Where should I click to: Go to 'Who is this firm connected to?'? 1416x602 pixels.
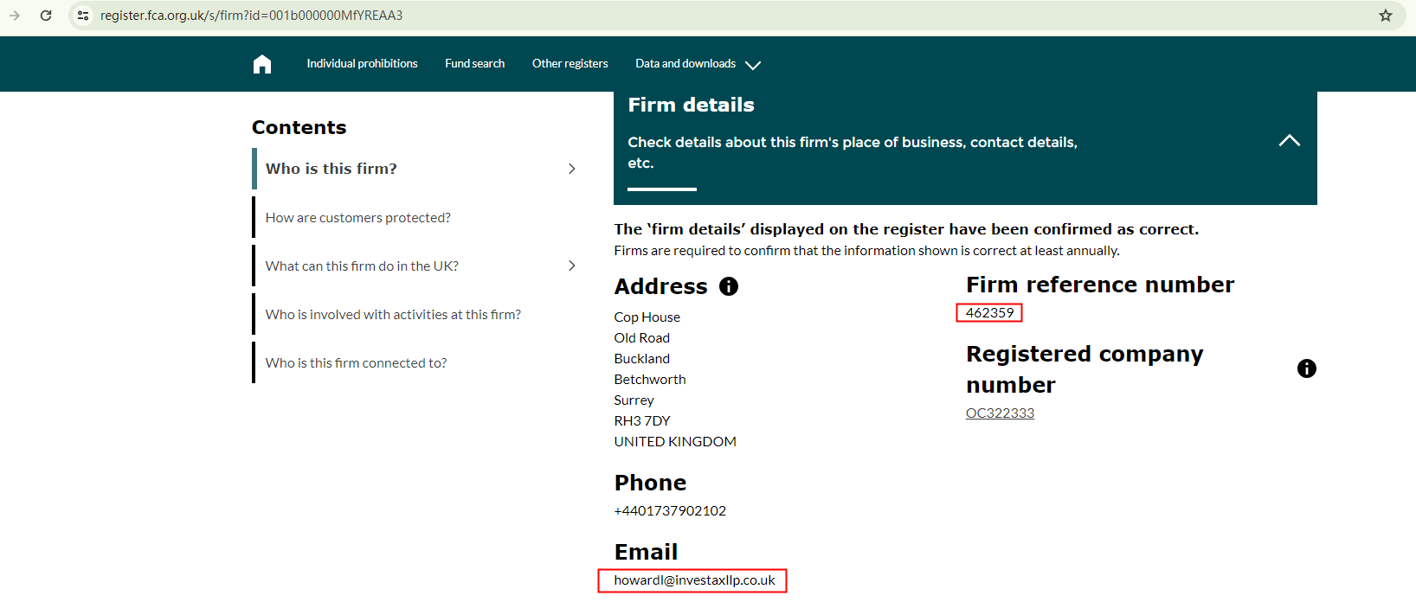356,363
